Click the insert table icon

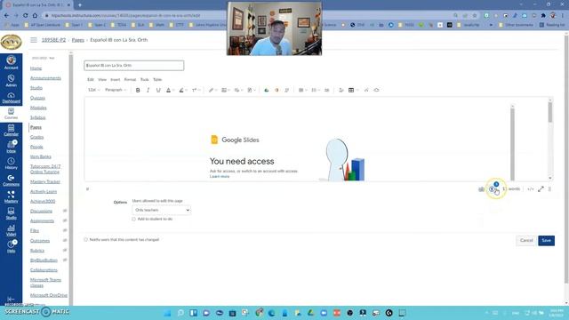(351, 90)
